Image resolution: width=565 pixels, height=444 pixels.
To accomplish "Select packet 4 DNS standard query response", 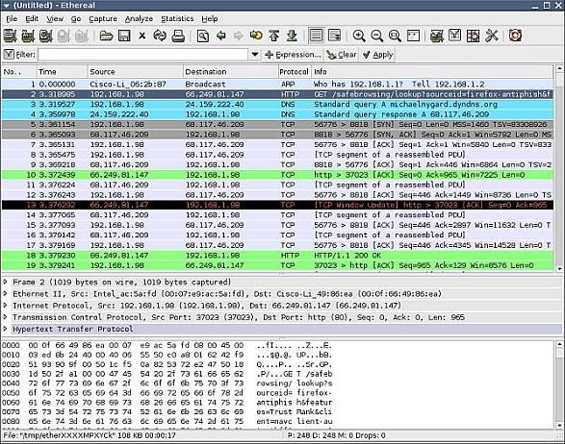I will click(277, 114).
